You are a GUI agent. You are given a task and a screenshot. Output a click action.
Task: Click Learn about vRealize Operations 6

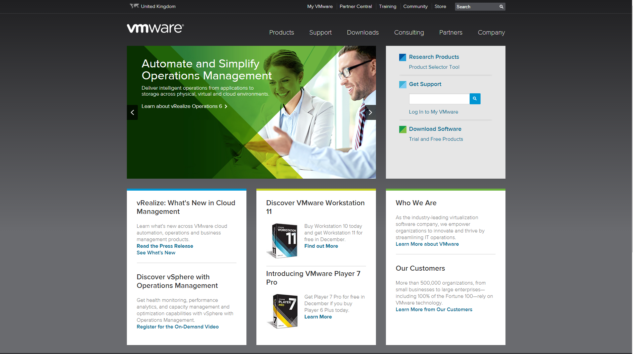point(184,106)
